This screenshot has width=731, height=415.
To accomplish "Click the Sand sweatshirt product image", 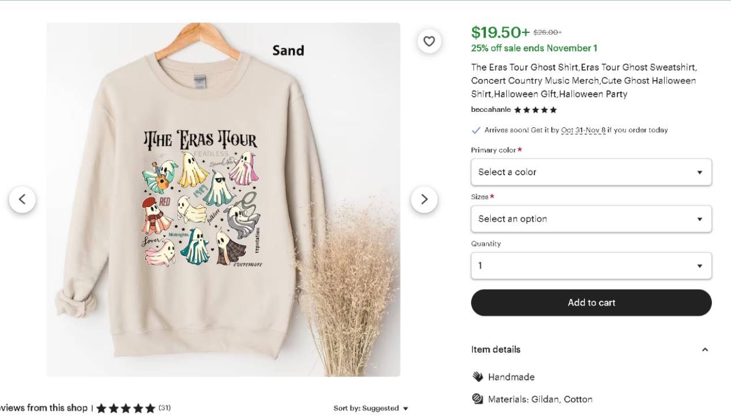I will (x=223, y=199).
